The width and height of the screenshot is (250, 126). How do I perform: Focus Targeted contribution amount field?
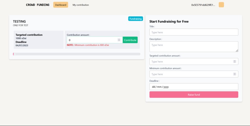coord(194,61)
